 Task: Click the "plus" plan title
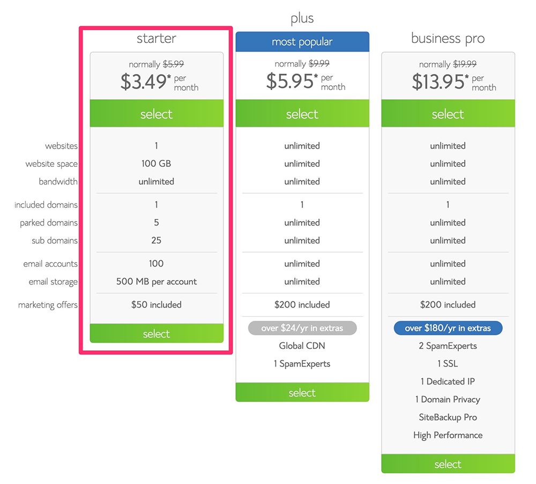point(302,19)
